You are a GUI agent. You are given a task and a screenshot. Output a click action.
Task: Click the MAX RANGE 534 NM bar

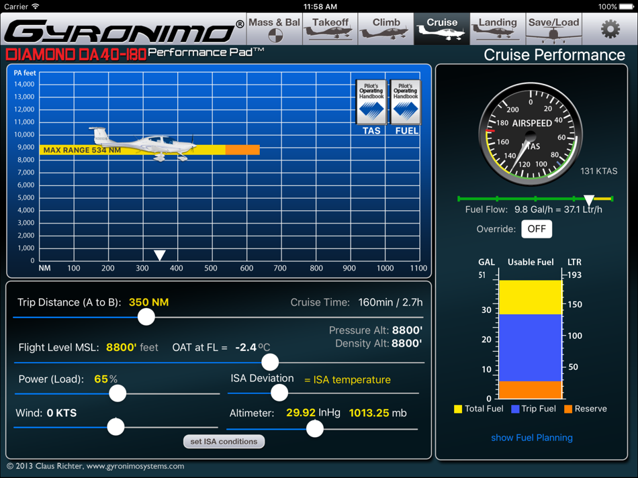pyautogui.click(x=132, y=150)
